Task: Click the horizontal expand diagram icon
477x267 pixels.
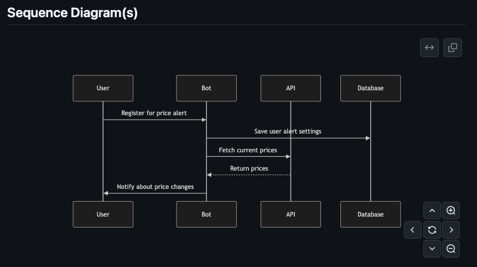Action: pyautogui.click(x=429, y=48)
